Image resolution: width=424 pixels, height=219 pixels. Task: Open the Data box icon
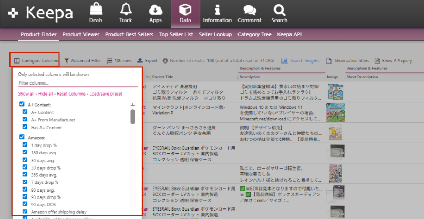point(185,9)
